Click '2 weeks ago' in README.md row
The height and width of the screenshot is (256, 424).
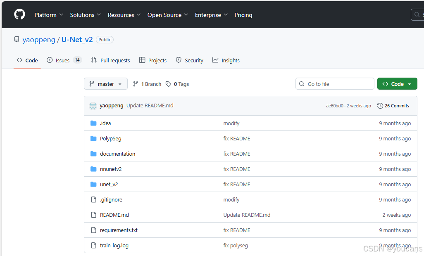pos(396,215)
